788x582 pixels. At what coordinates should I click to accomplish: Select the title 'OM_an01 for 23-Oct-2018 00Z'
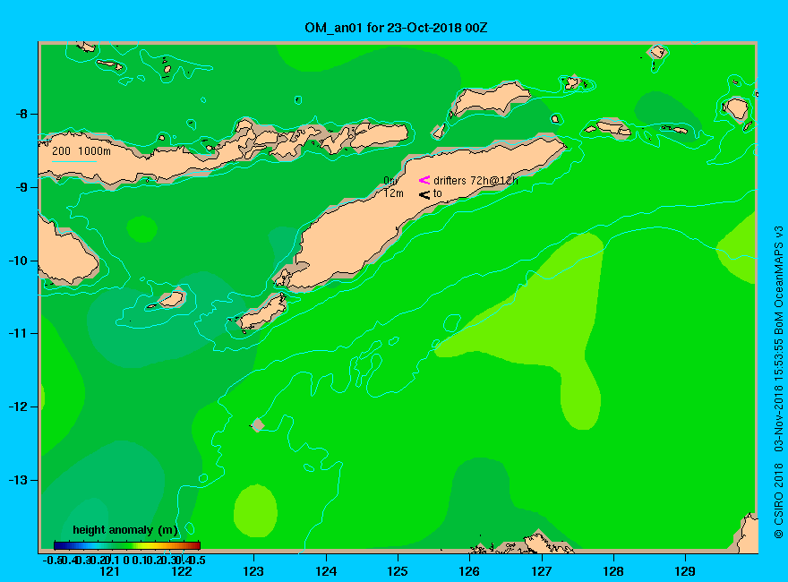[396, 28]
